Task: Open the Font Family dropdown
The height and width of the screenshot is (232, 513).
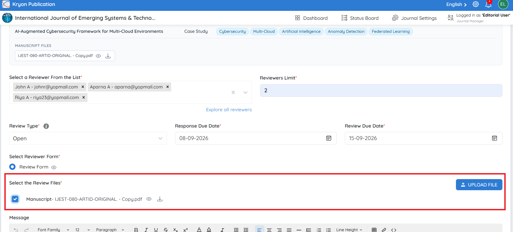Action: pyautogui.click(x=53, y=230)
